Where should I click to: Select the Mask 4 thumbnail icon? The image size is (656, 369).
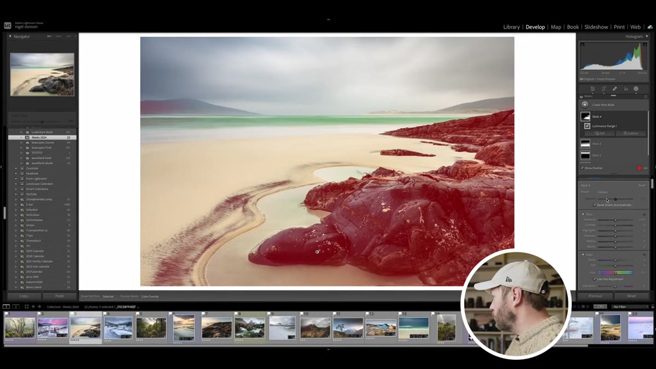pos(585,116)
